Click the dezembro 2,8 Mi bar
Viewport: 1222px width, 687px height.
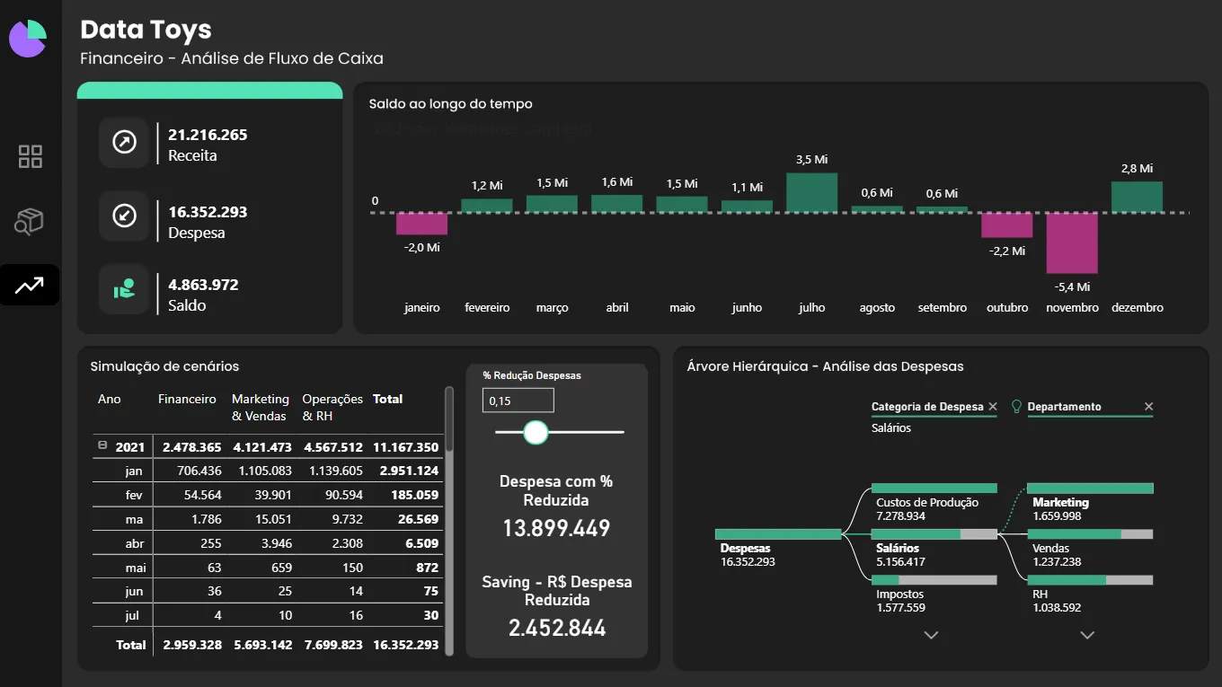(x=1137, y=197)
